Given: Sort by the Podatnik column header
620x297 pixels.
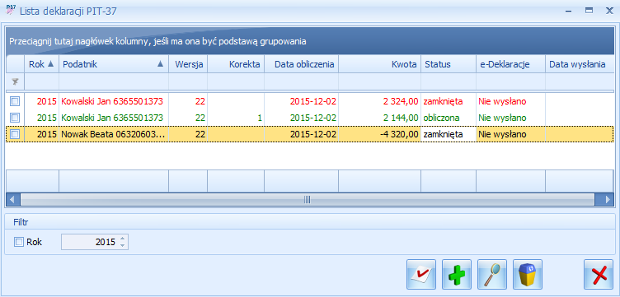Looking at the screenshot, I should 114,65.
